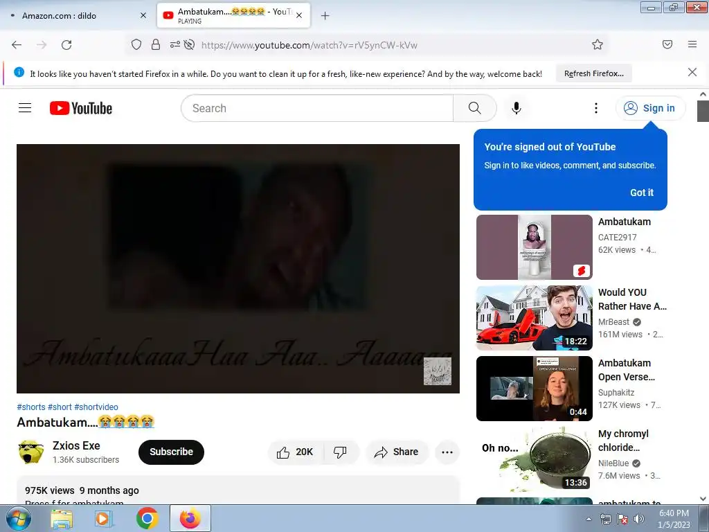Open the #shorts hashtag link
Screen dimensions: 709x532
click(x=31, y=407)
